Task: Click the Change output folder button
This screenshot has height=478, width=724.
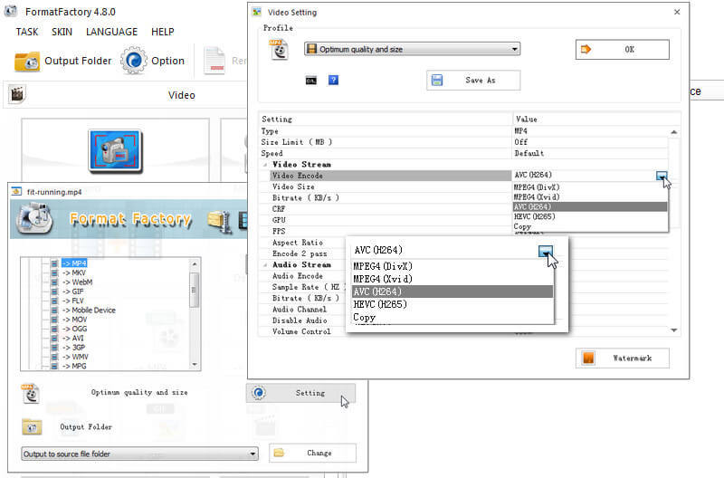Action: point(312,453)
